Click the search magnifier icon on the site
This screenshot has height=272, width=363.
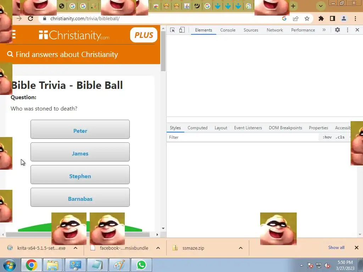(x=10, y=54)
